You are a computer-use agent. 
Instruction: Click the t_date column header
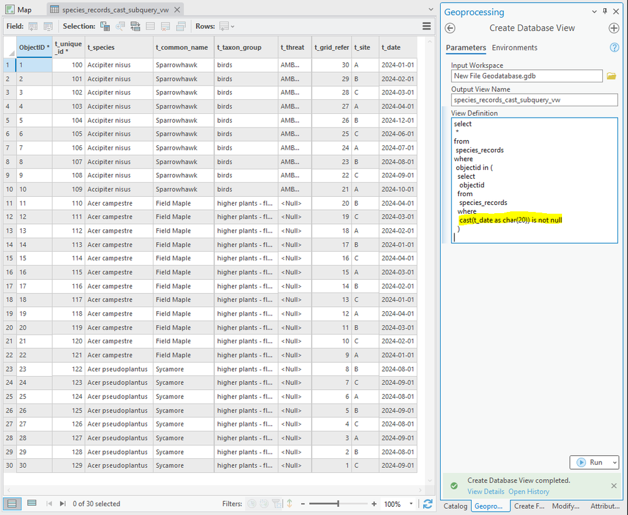click(398, 47)
